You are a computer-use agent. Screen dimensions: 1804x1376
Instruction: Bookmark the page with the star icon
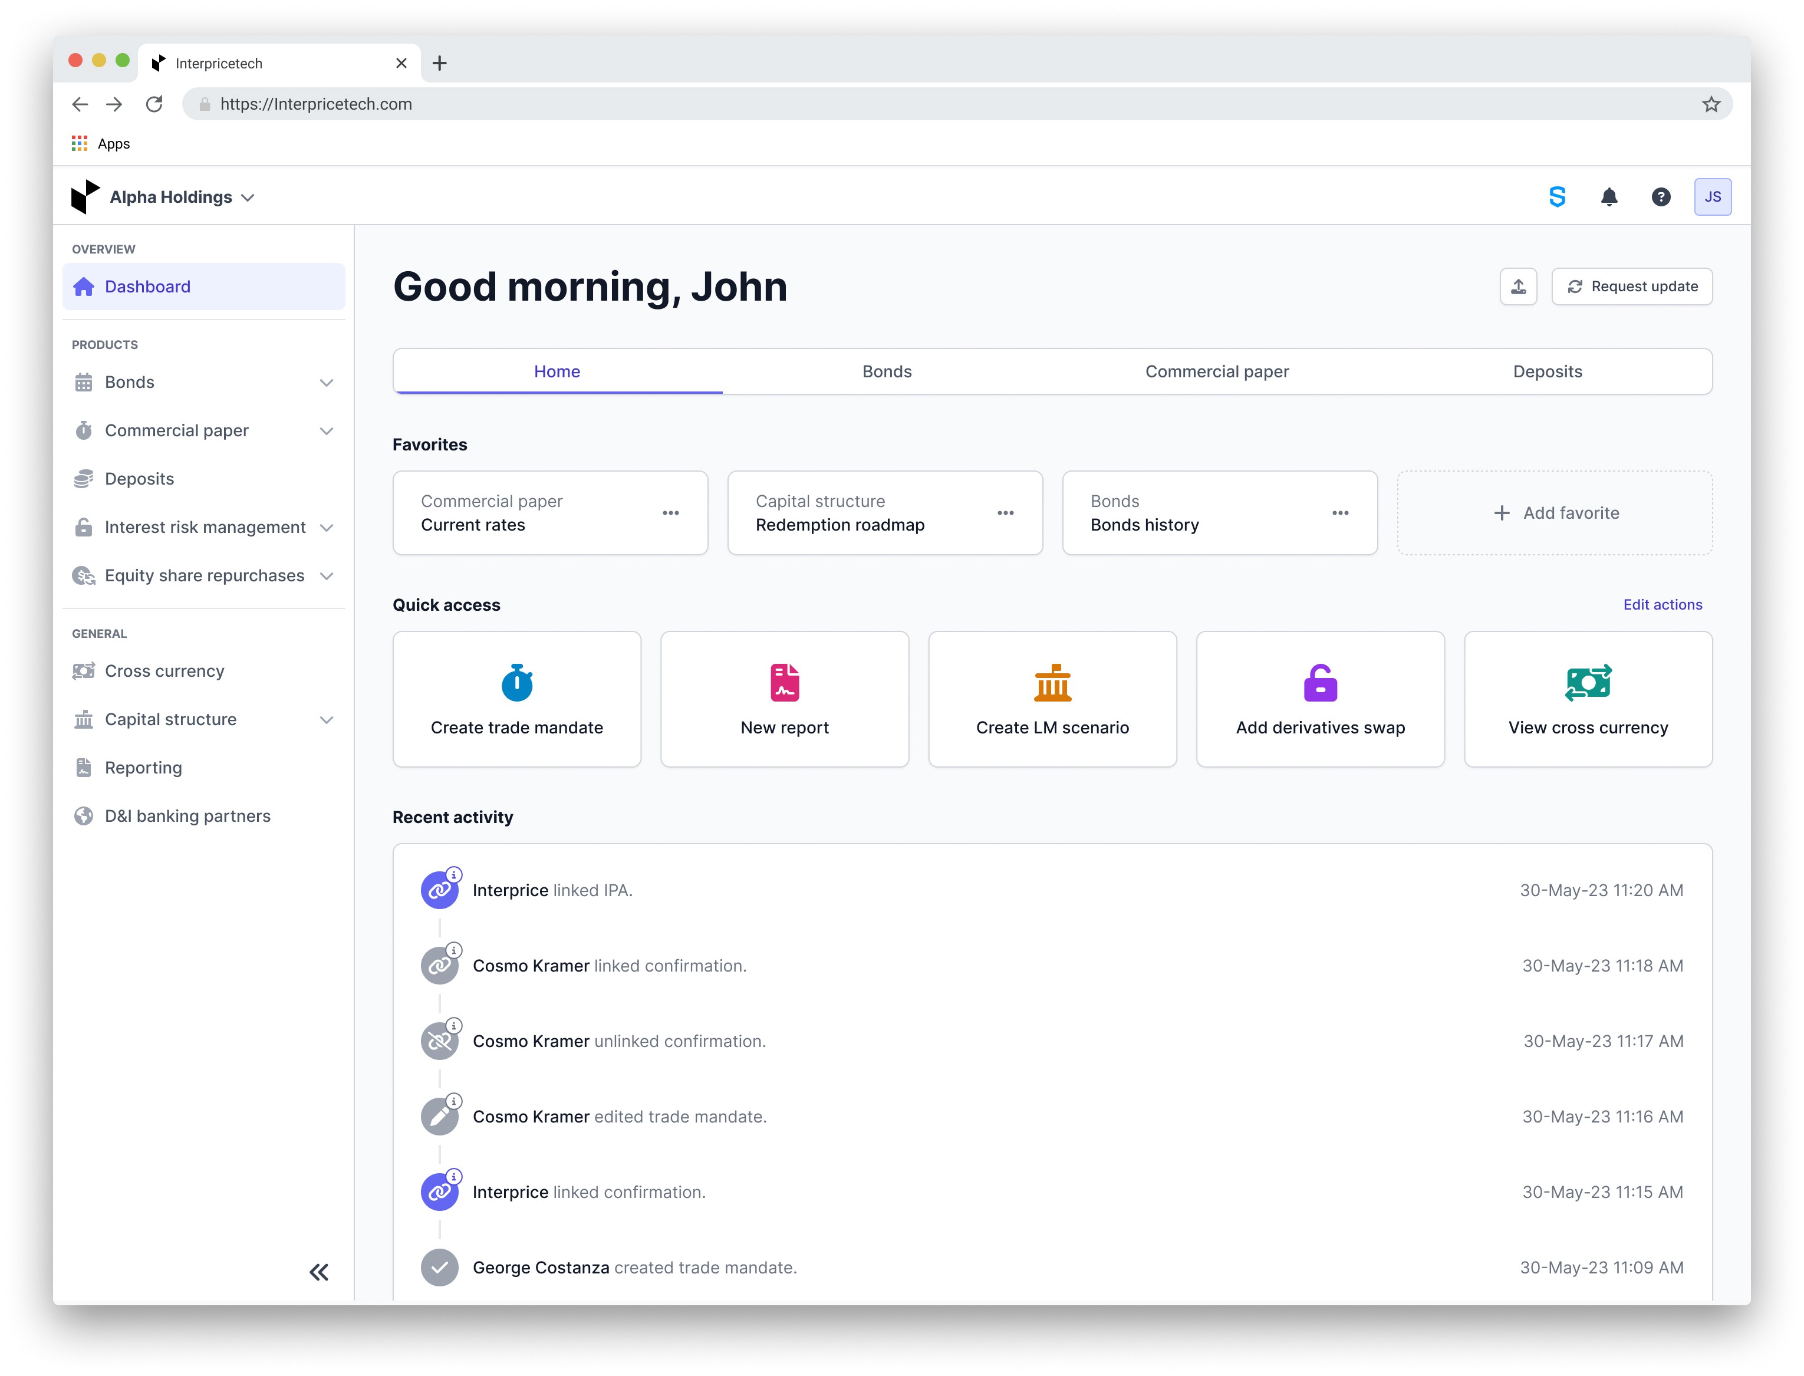click(1711, 104)
